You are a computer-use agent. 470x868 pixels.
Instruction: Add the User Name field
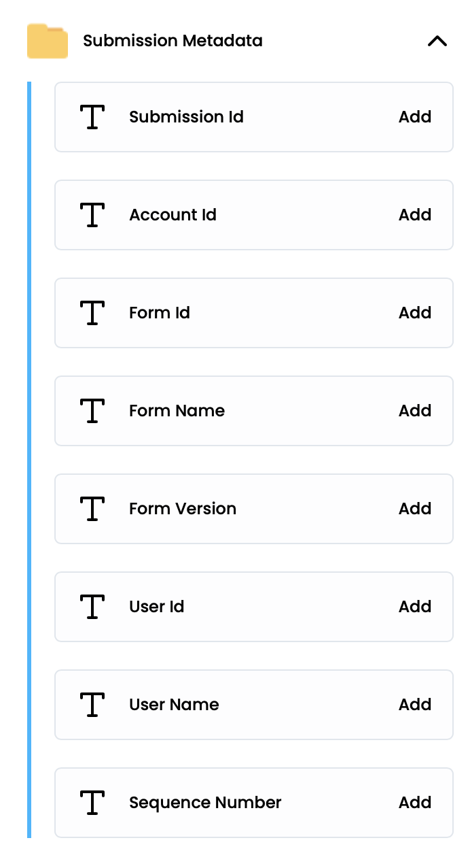click(x=415, y=705)
